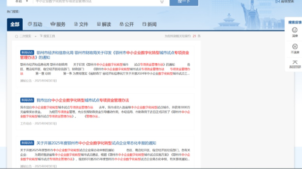Image resolution: width=302 pixels, height=169 pixels.
Task: Click 搜索反馈 feedback panel heading
Action: [x=294, y=23]
